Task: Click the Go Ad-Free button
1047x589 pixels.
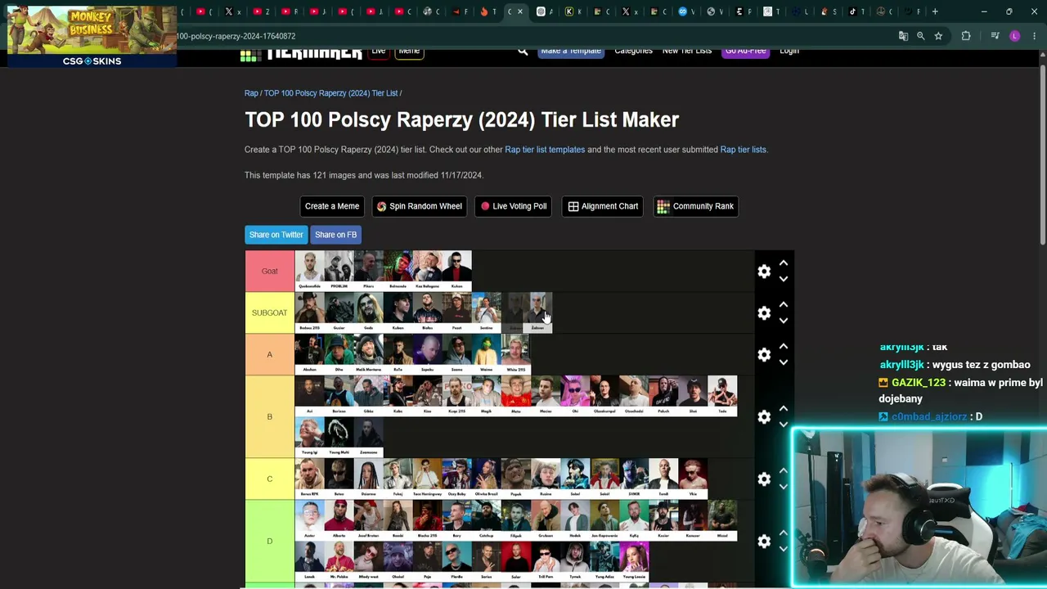Action: [x=746, y=53]
